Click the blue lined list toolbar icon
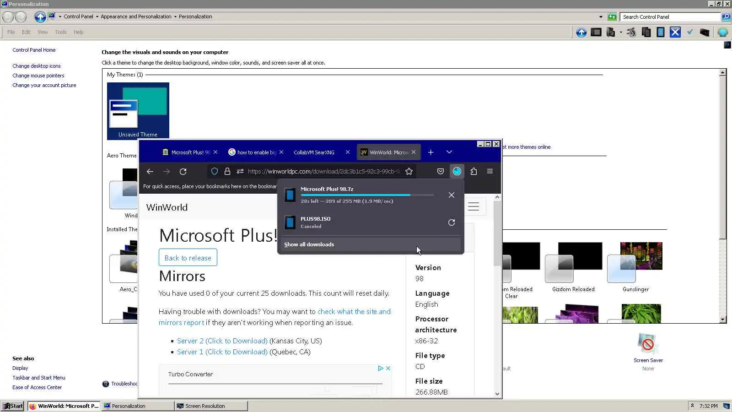 (661, 32)
